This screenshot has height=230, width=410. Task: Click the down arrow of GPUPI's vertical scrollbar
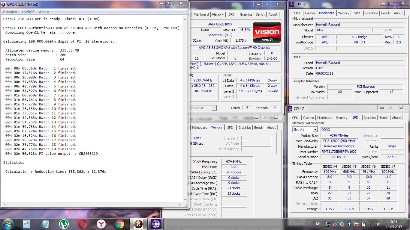tap(185, 200)
